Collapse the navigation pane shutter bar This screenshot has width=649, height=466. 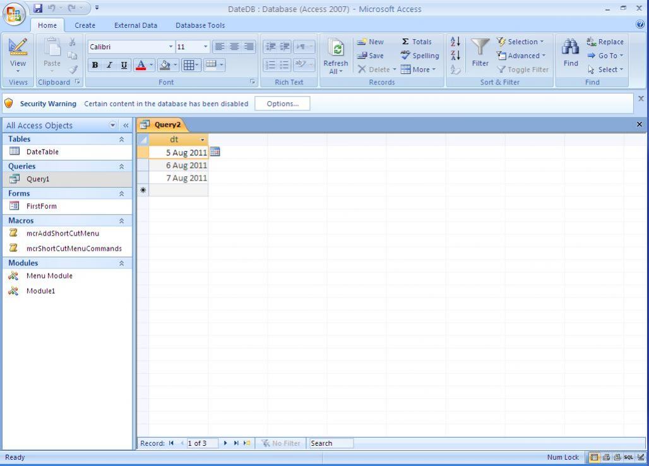click(126, 125)
